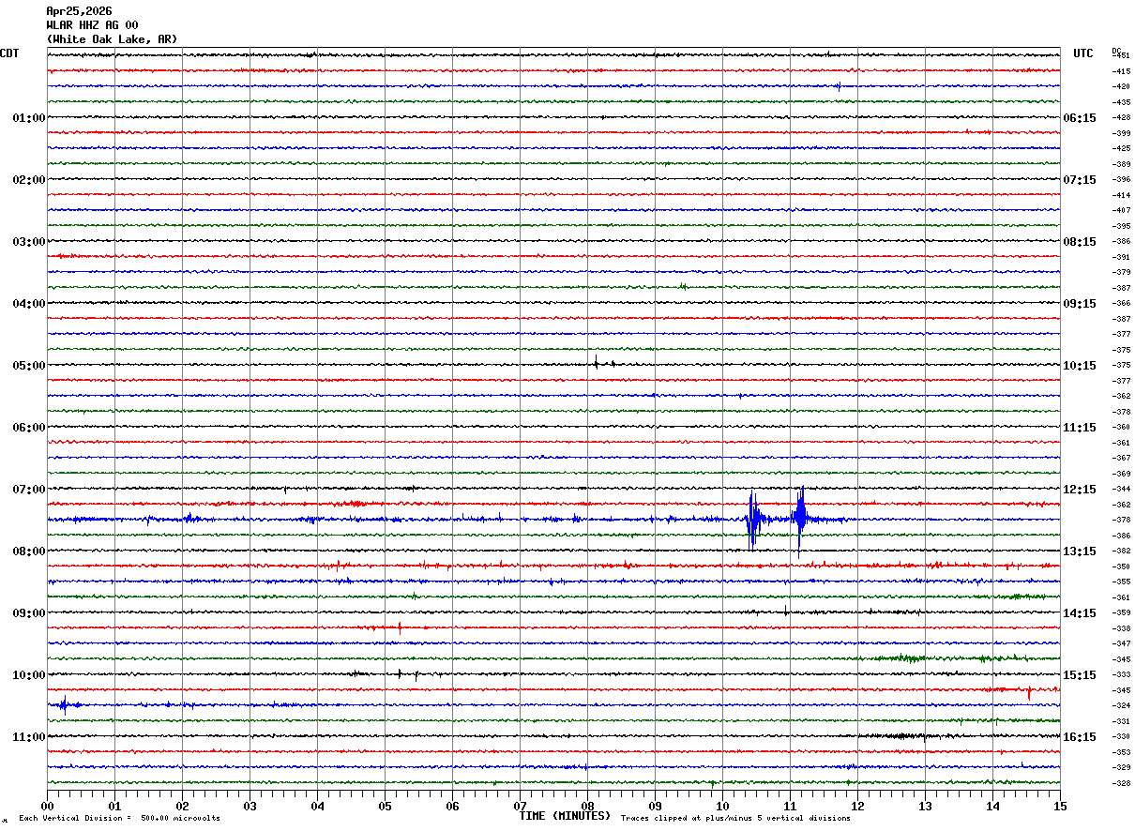Select the 02:00 CDT time label
Screen dimensions: 1135x831
[28, 180]
